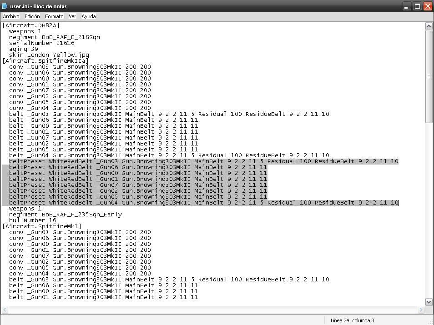Open the Ayuda menu

point(89,17)
